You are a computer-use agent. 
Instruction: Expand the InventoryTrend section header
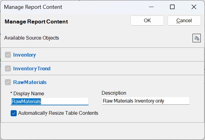click(x=32, y=69)
